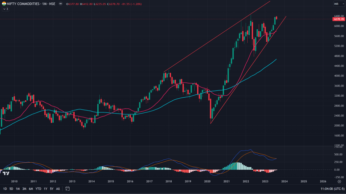Screen dimensions: 346x194
Task: Toggle chart visibility with the hide icon near the symbol
Action: coord(61,4)
